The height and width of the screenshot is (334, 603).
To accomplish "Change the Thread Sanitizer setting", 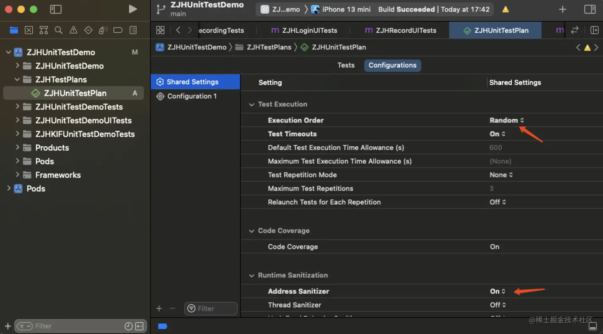I will [x=498, y=305].
